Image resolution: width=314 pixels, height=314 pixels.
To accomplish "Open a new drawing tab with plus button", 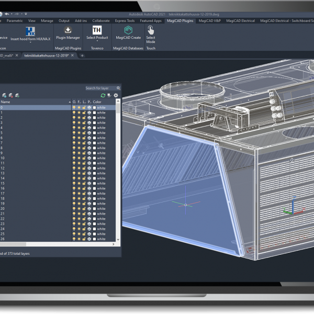I will tap(82, 55).
